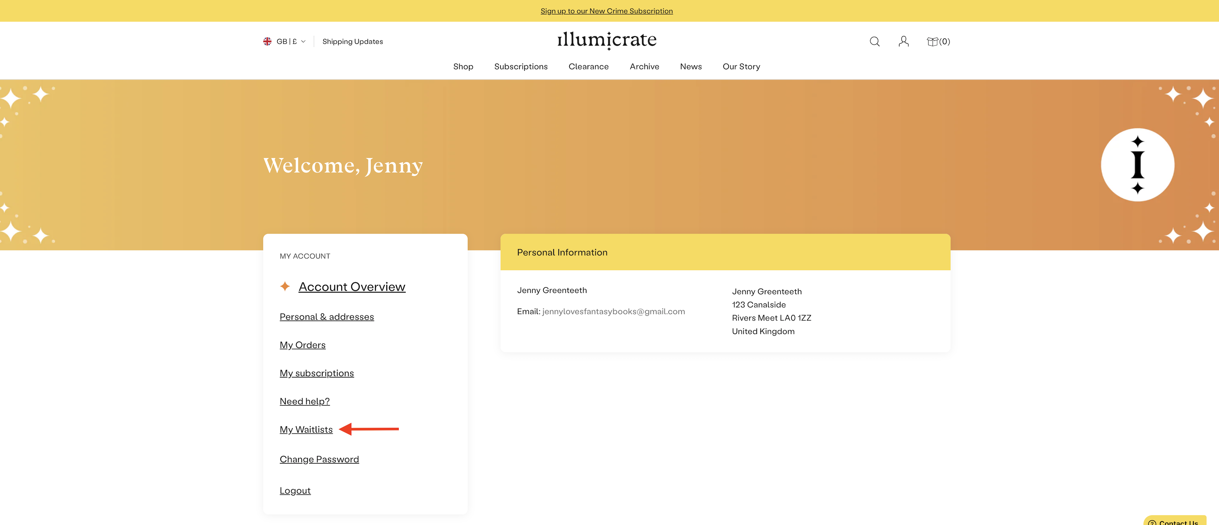
Task: Click the Crime Subscription sign-up banner link
Action: point(606,11)
